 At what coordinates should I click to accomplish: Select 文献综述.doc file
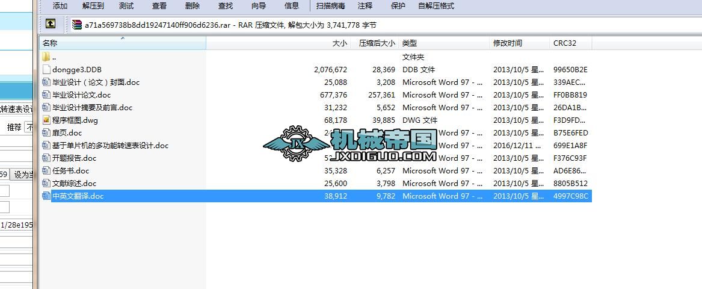tap(75, 183)
